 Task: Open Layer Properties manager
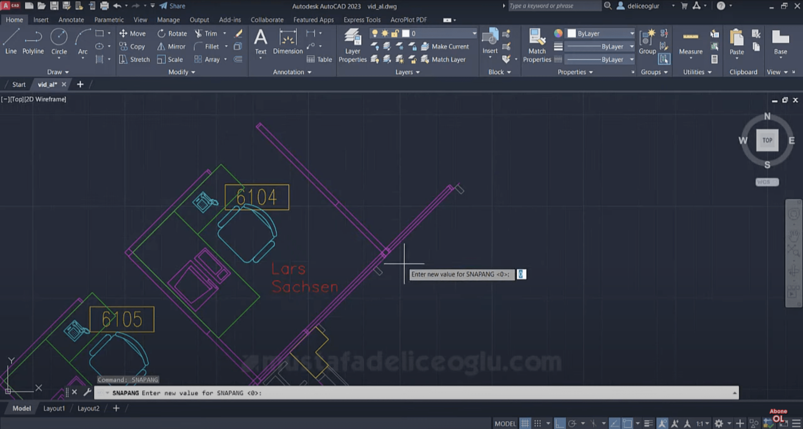tap(352, 45)
